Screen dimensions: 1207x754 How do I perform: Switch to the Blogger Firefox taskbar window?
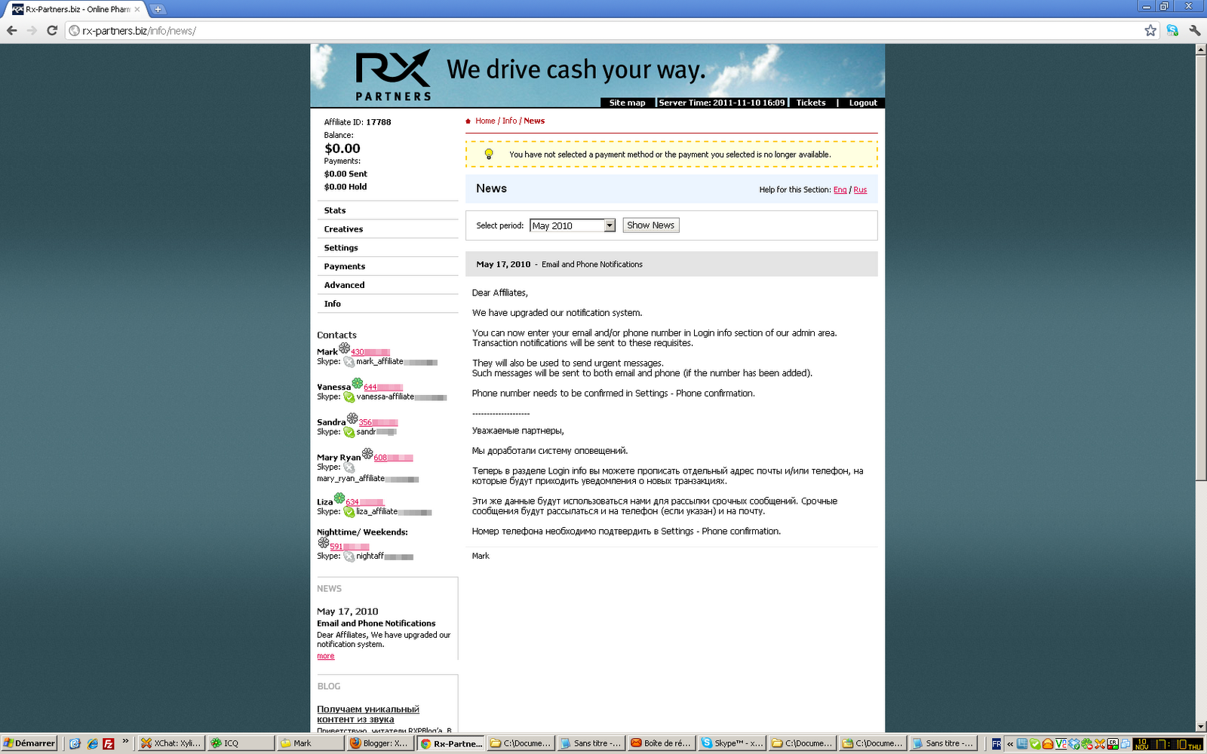click(x=379, y=743)
